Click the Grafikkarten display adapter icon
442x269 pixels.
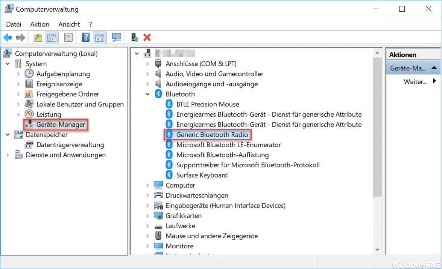(158, 216)
